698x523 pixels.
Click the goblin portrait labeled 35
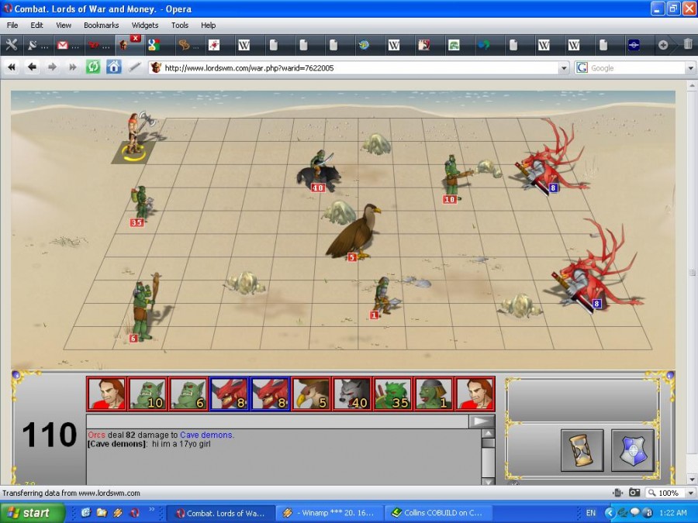point(393,394)
